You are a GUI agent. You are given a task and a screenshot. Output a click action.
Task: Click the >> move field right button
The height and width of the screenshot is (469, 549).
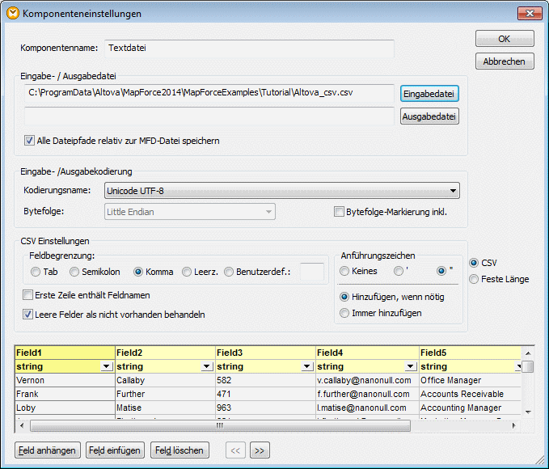point(260,450)
